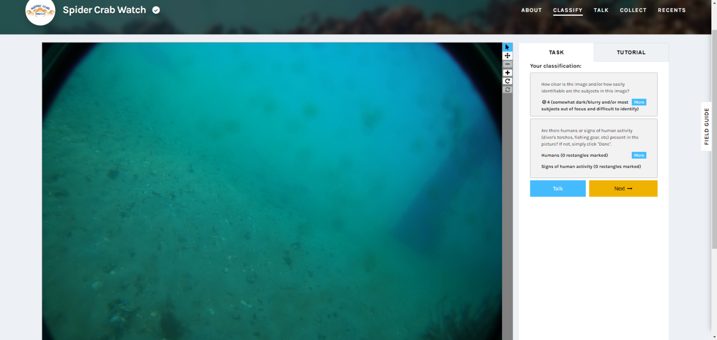Select the pointer annotate tool

pos(508,48)
